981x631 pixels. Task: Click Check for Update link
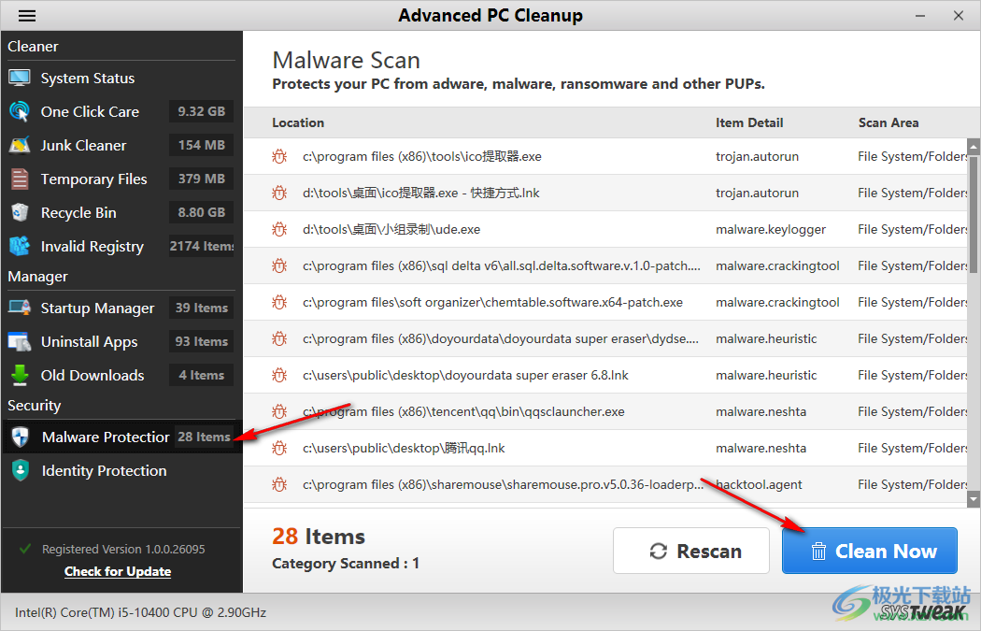click(x=118, y=571)
